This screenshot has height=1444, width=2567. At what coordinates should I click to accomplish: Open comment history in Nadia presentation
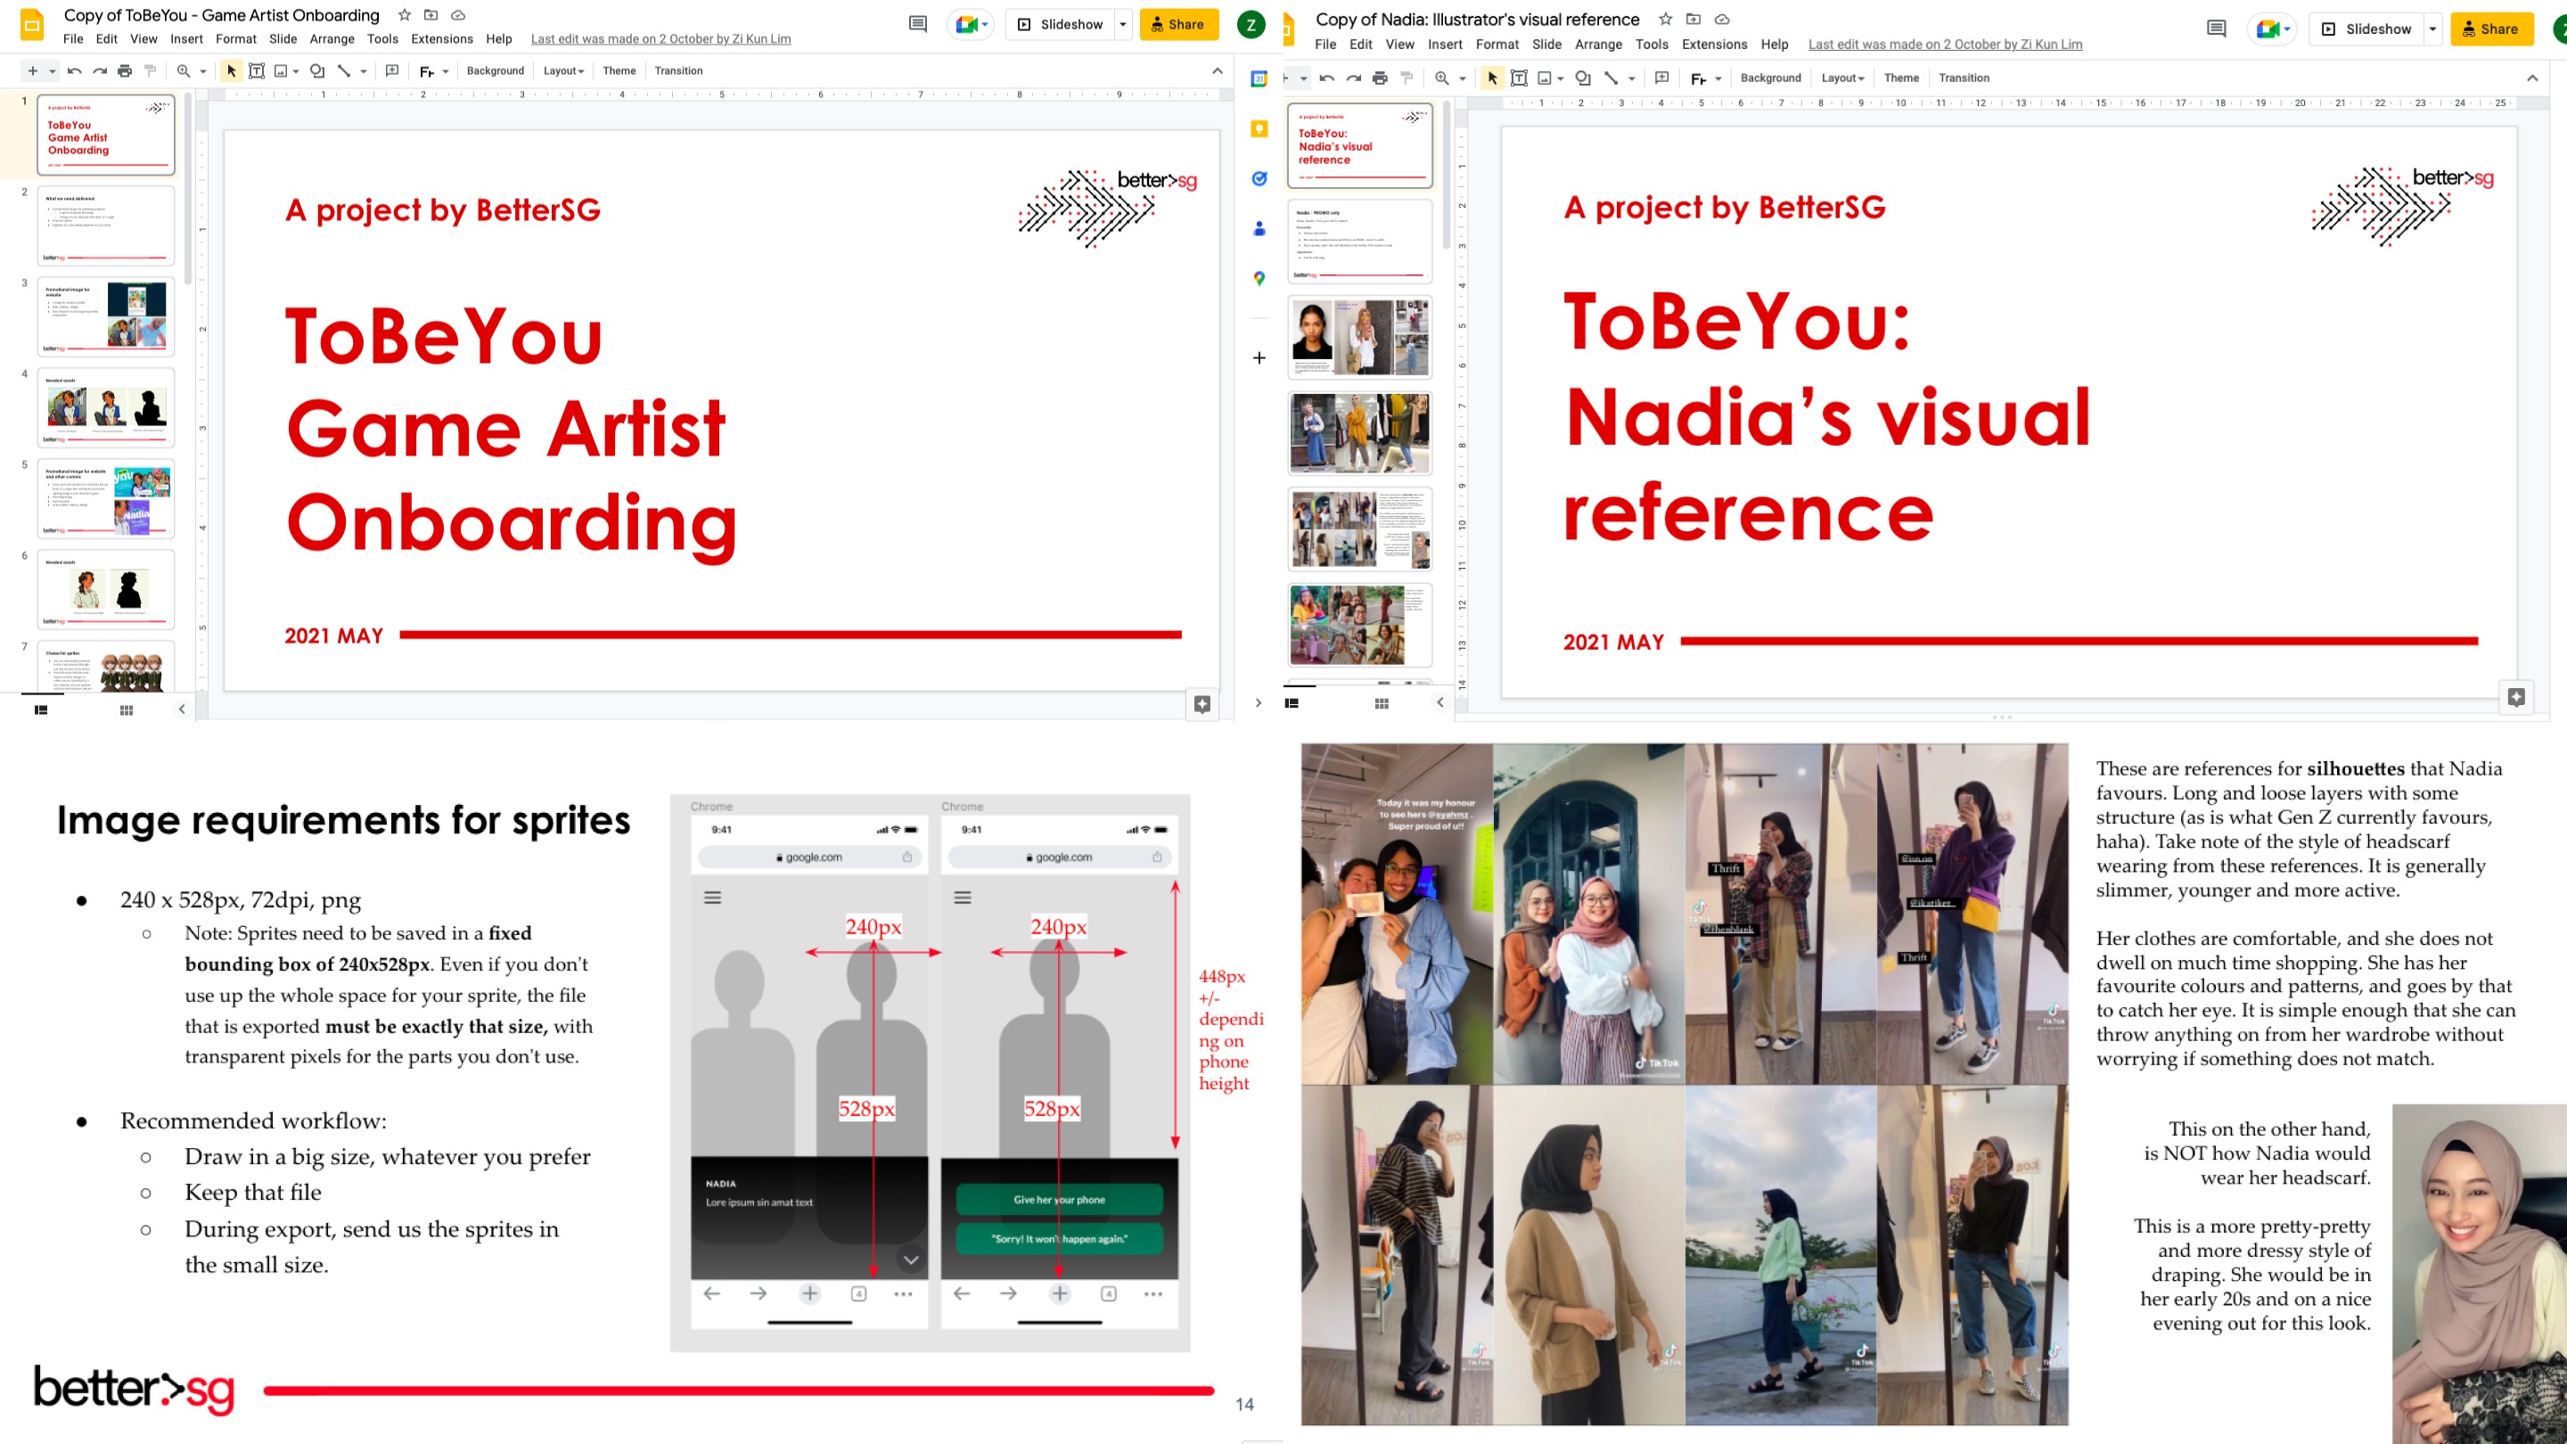pyautogui.click(x=2215, y=29)
